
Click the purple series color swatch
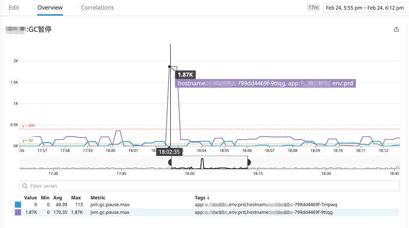[x=18, y=212]
